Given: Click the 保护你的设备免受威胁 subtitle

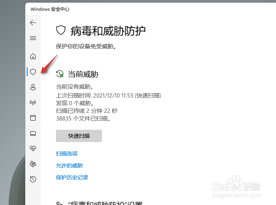Looking at the screenshot, I should pos(86,46).
